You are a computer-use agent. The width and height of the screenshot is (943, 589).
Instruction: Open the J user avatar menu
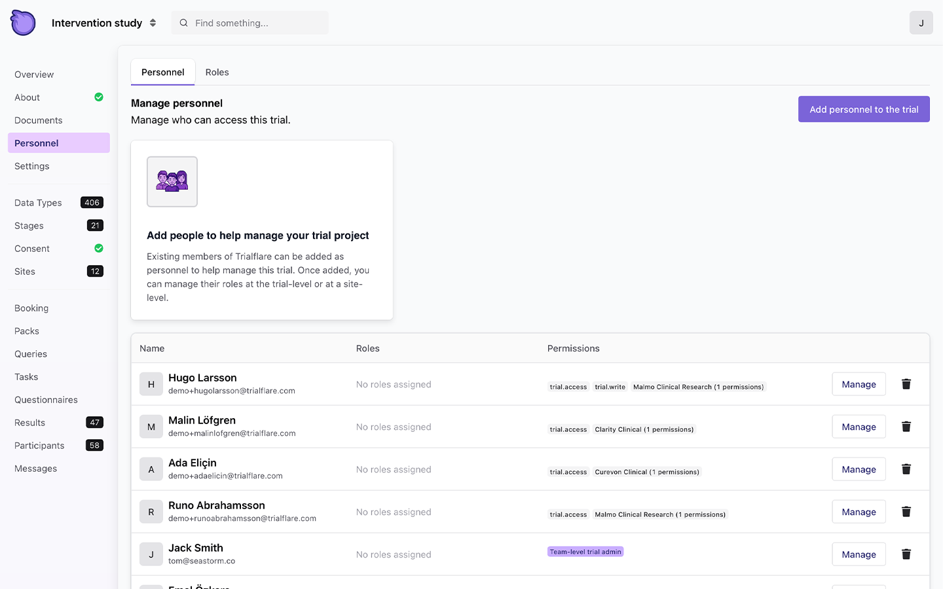click(921, 23)
